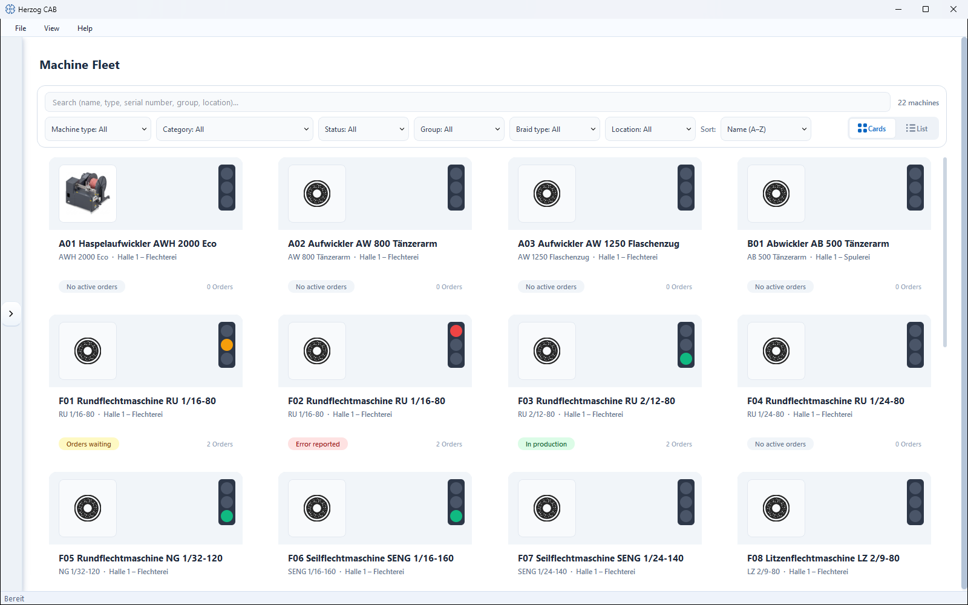The height and width of the screenshot is (605, 968).
Task: Click the traffic light on A01 card
Action: (x=227, y=188)
